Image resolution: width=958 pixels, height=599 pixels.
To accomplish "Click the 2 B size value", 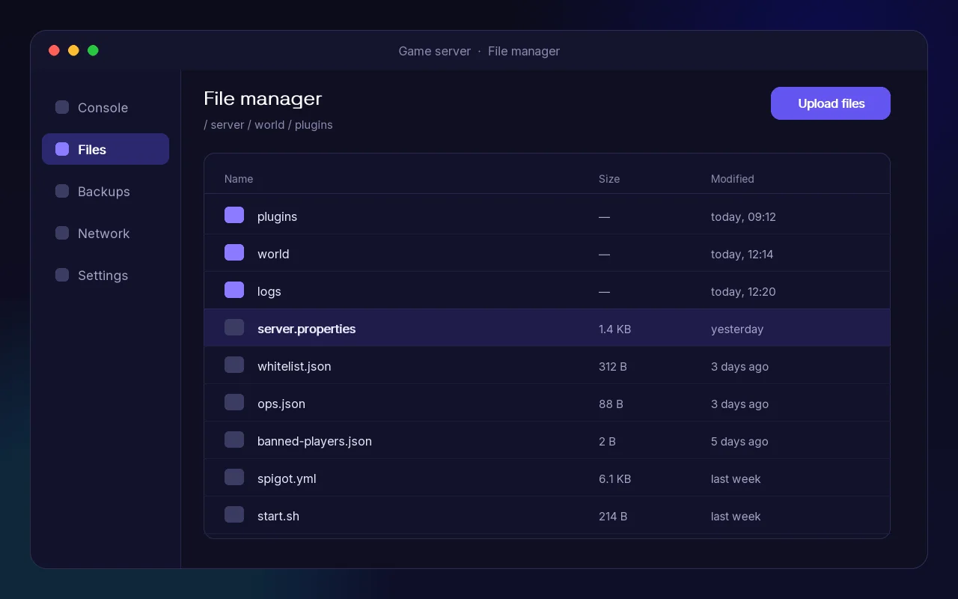I will pos(607,441).
